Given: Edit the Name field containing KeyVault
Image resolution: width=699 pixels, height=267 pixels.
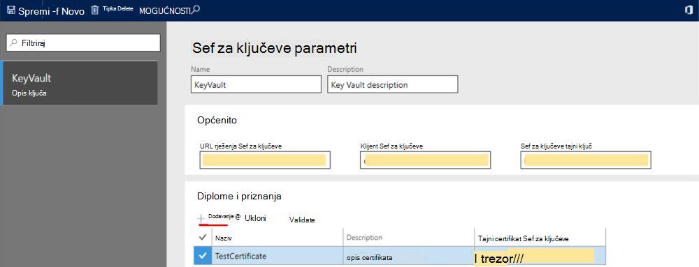Looking at the screenshot, I should click(x=256, y=84).
